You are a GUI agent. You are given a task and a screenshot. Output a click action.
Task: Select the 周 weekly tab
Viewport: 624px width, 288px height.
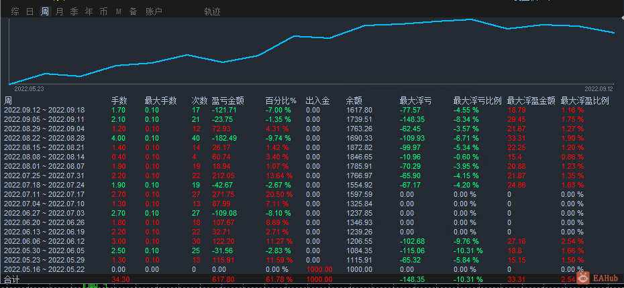(44, 12)
